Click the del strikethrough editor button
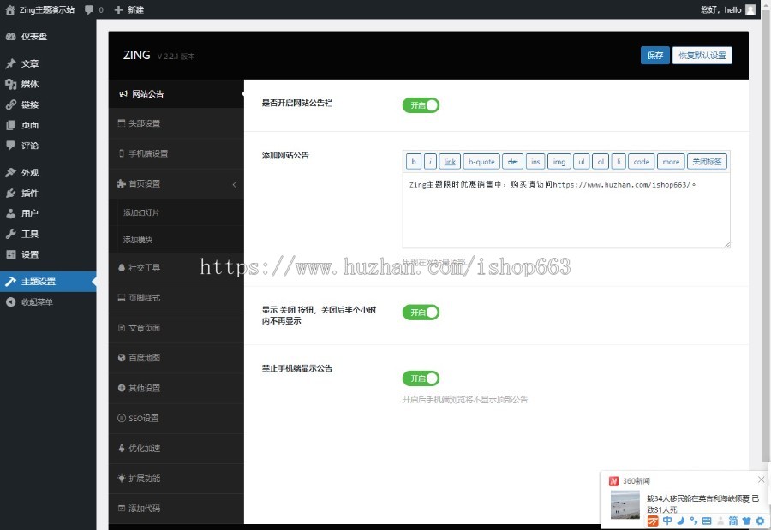 click(x=513, y=161)
